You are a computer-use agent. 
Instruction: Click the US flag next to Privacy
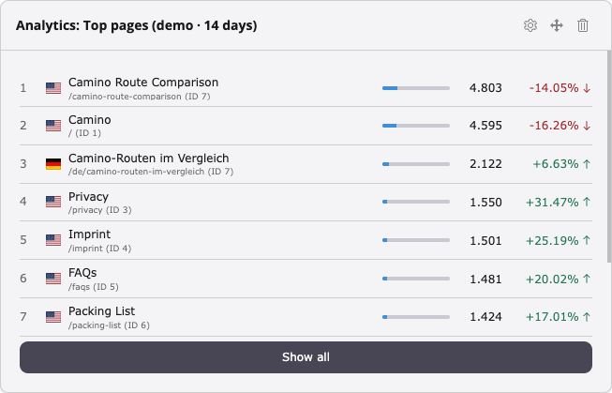click(53, 202)
